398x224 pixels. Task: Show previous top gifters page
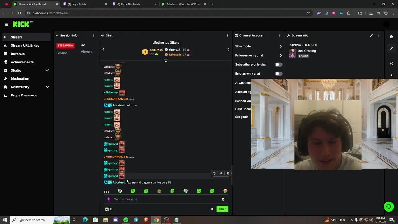(x=103, y=49)
